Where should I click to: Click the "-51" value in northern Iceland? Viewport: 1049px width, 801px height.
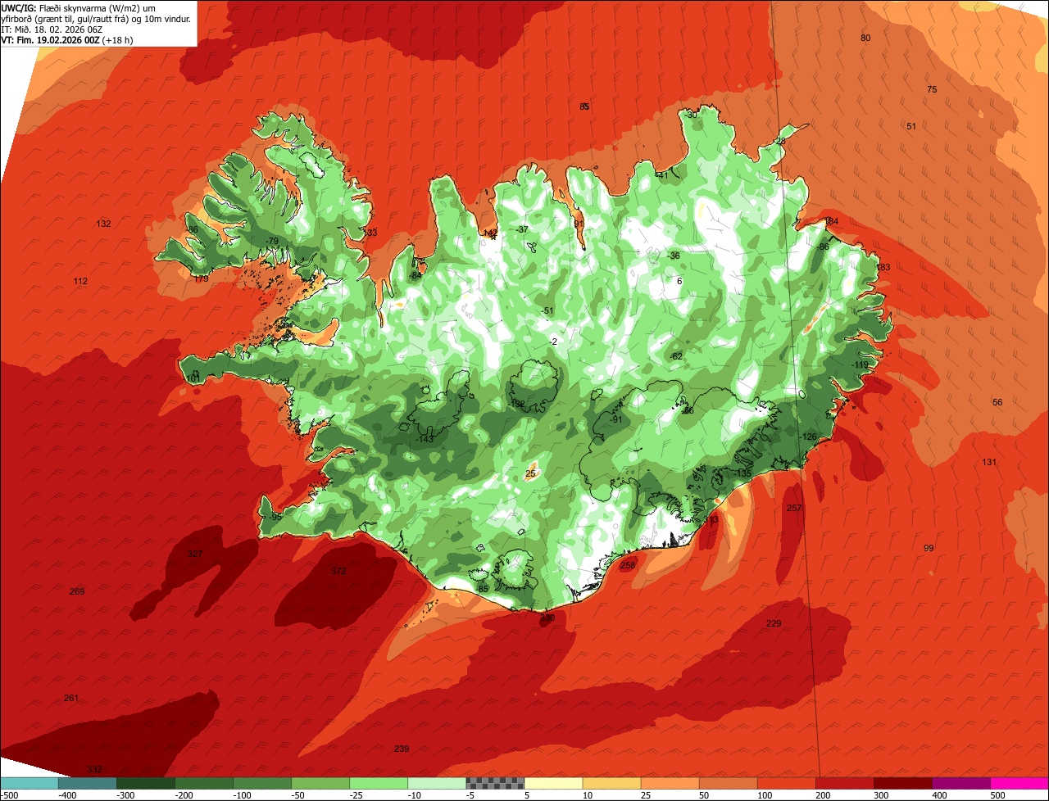pyautogui.click(x=547, y=310)
